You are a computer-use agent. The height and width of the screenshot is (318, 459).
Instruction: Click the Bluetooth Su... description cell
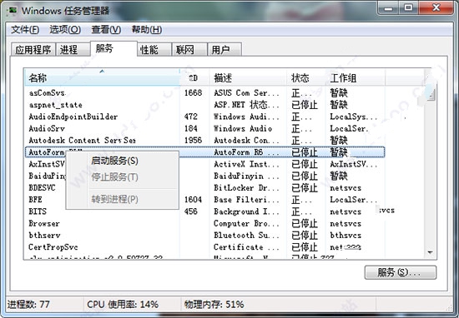[x=246, y=236]
